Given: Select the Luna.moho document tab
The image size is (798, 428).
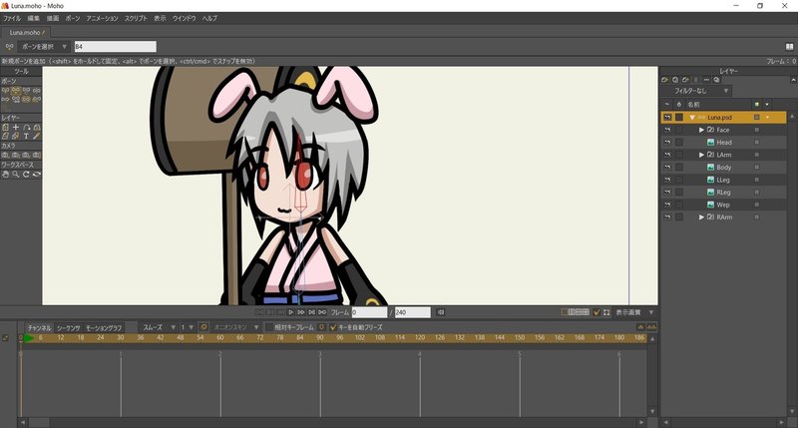Looking at the screenshot, I should pyautogui.click(x=26, y=32).
